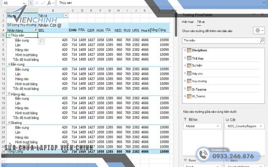Click the Disciplines table icon
268x167 pixels.
pos(189,50)
